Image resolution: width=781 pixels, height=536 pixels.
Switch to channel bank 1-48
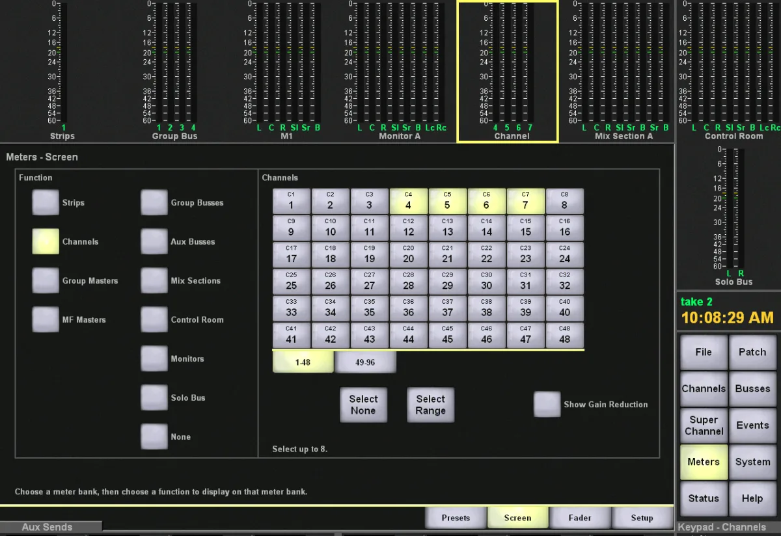click(x=303, y=362)
